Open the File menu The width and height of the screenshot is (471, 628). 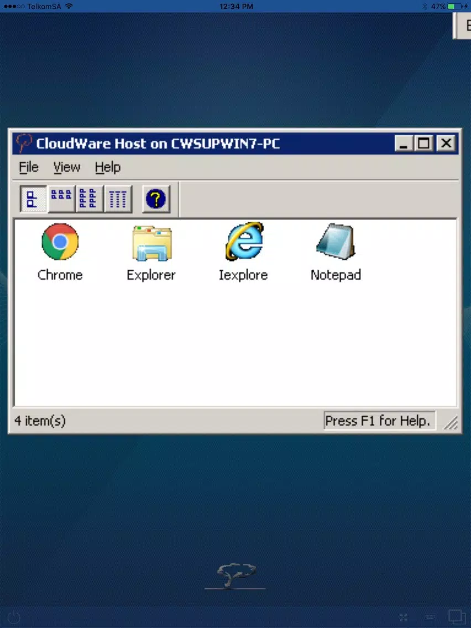29,167
